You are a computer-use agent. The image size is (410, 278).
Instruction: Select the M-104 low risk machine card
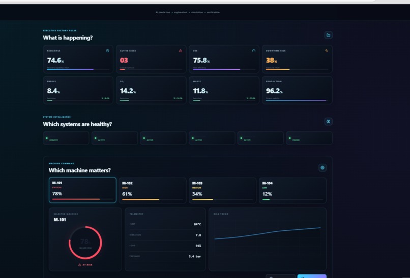292,190
